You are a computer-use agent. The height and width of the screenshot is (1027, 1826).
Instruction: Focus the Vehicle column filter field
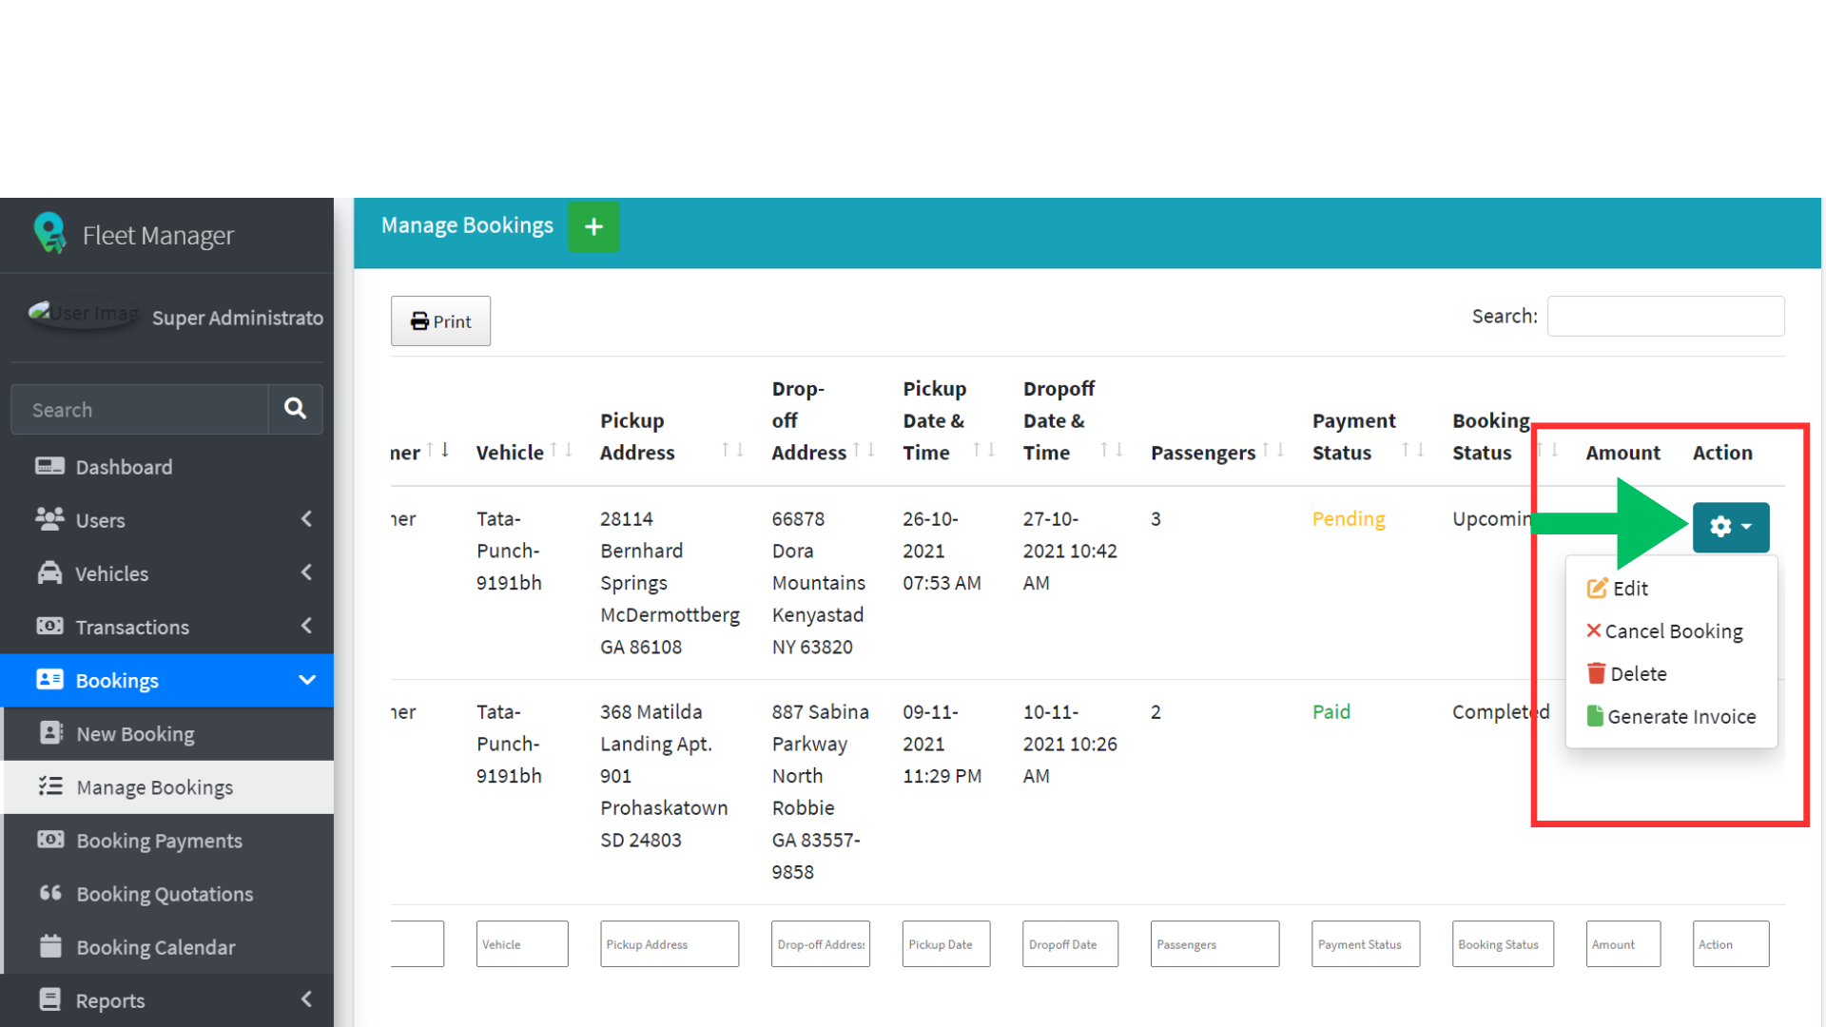522,944
